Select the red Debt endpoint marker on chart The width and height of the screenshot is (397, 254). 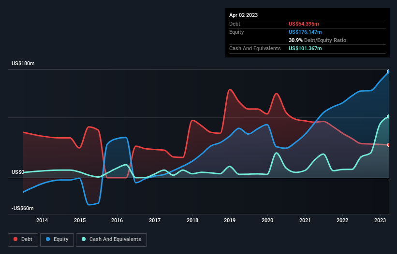point(389,145)
